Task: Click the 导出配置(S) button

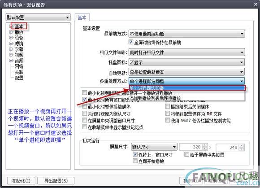Action: pyautogui.click(x=56, y=180)
